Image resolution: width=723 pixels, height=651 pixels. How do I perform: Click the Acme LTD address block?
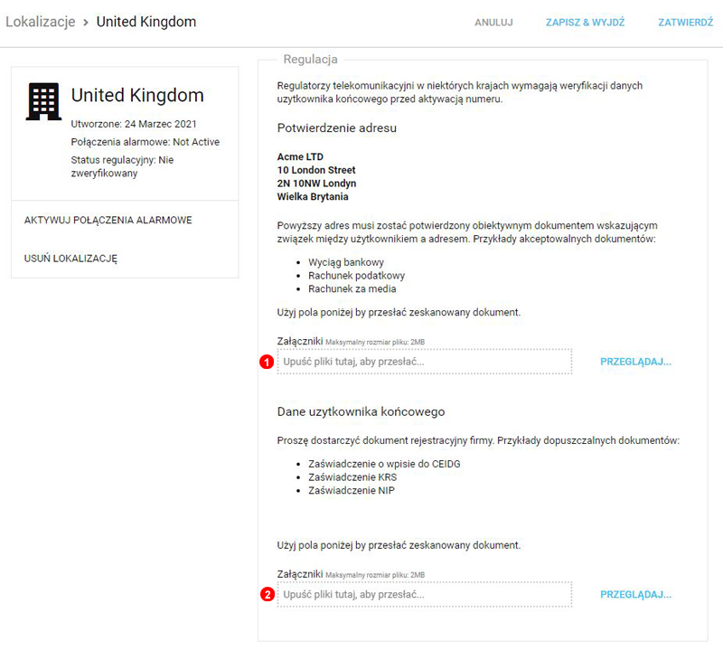(316, 176)
